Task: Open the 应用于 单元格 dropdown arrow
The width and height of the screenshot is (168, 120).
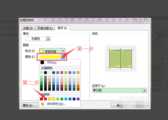Action: pyautogui.click(x=144, y=90)
